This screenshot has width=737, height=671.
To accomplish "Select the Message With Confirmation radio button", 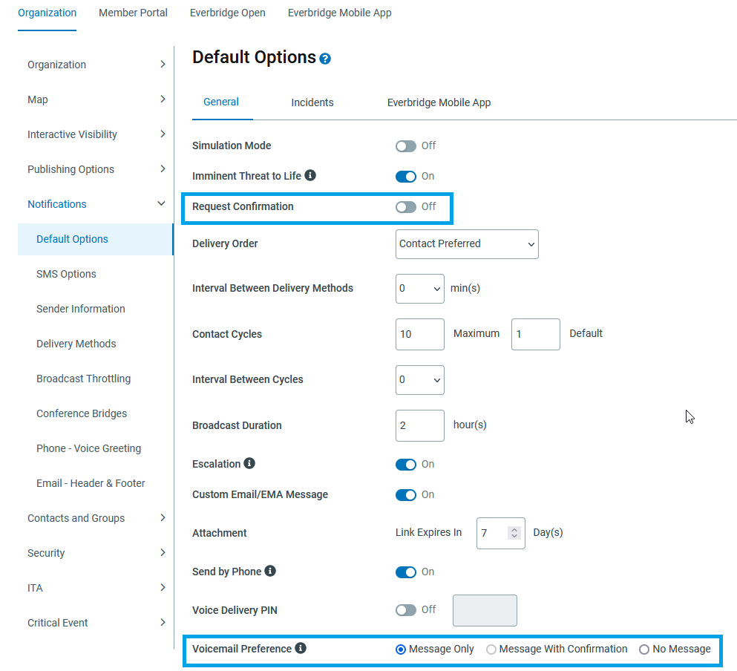I will coord(491,648).
